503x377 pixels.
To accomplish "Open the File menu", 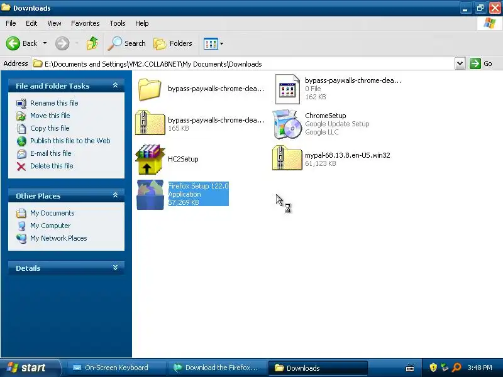I will [11, 23].
